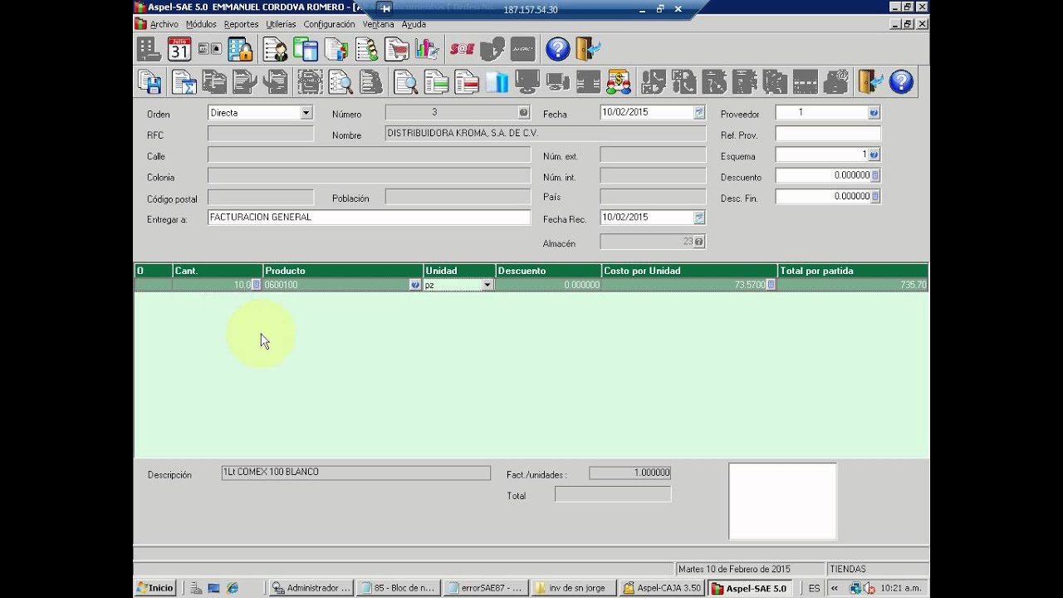Switch to errorSAE87 taskbar window
The height and width of the screenshot is (598, 1063).
(486, 588)
